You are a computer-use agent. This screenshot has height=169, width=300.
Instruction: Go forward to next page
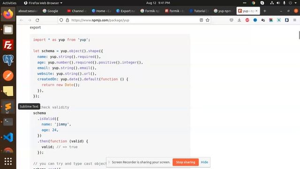pos(30,20)
